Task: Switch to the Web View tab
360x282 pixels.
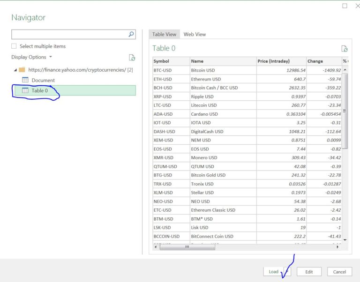Action: [x=195, y=34]
